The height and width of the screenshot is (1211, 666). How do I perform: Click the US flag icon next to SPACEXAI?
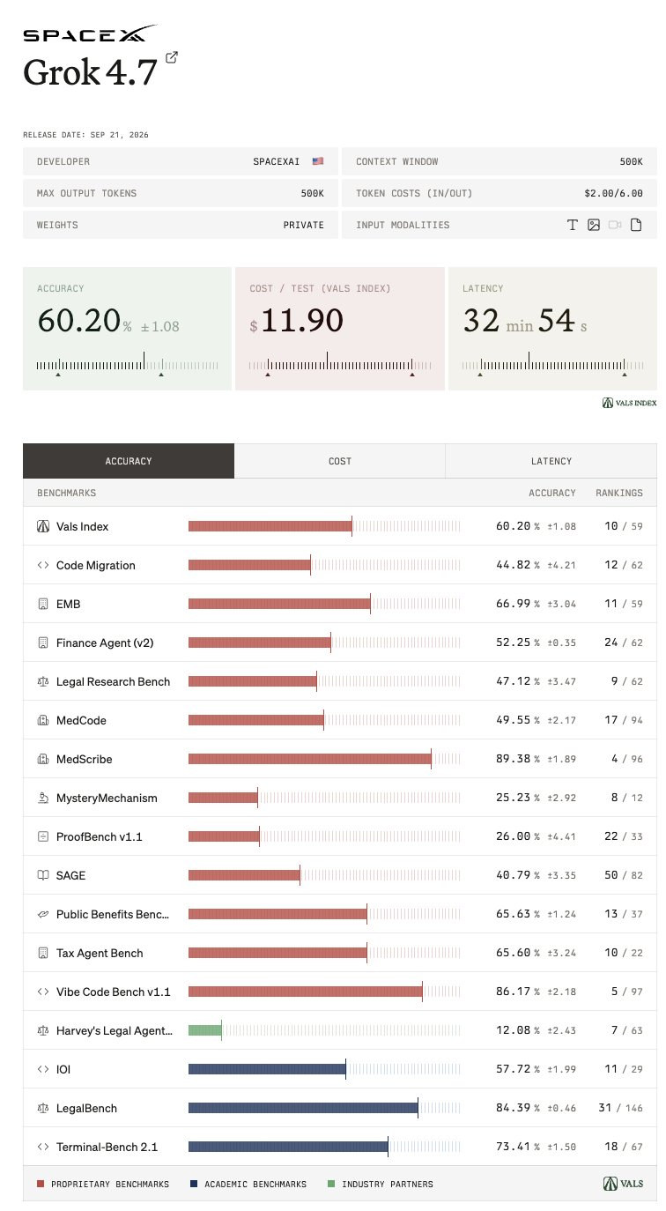tap(318, 161)
